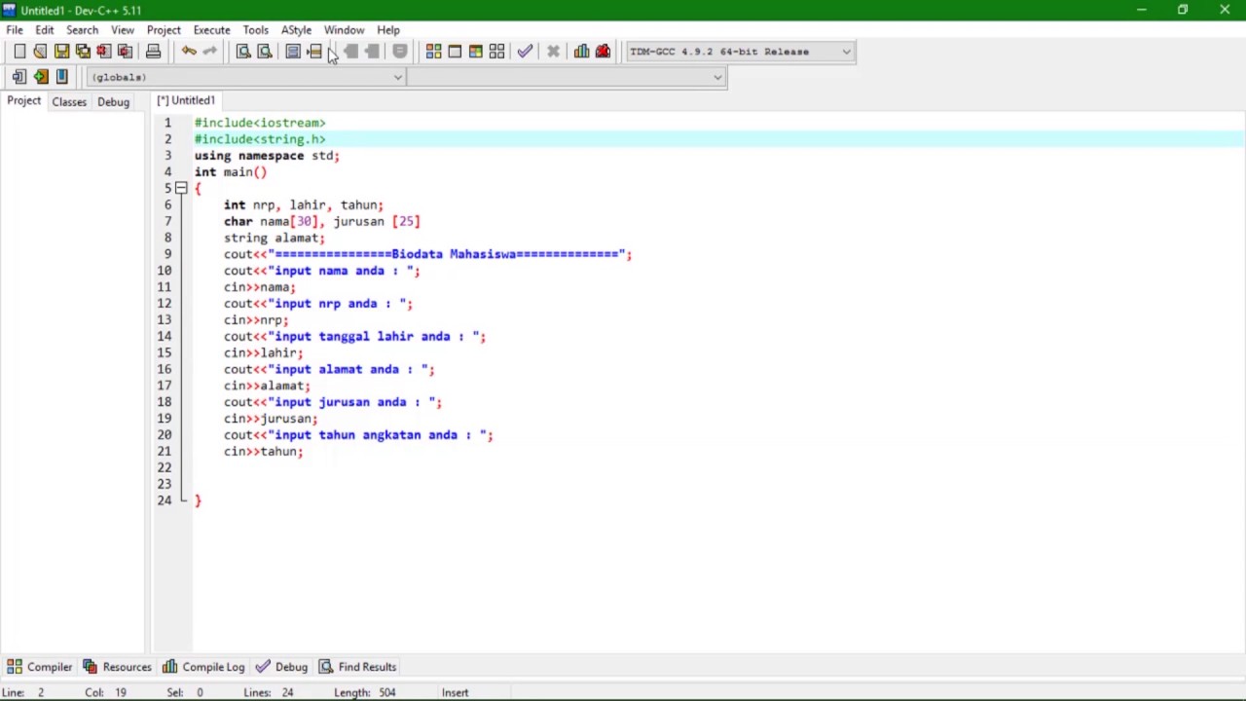
Task: Save the file with the floppy icon
Action: (x=61, y=52)
